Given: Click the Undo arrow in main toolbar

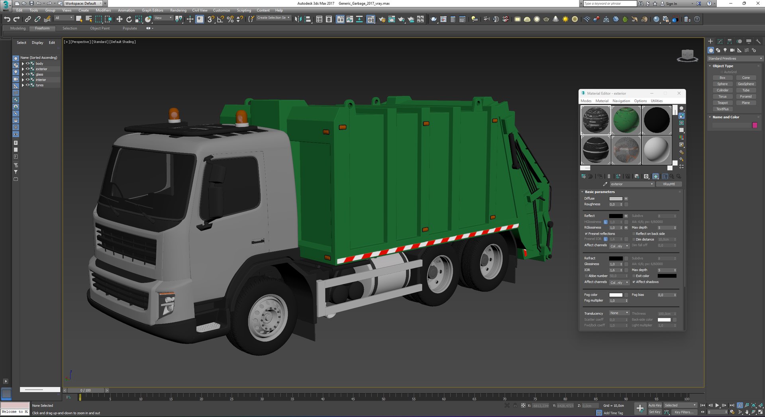Looking at the screenshot, I should [x=7, y=19].
